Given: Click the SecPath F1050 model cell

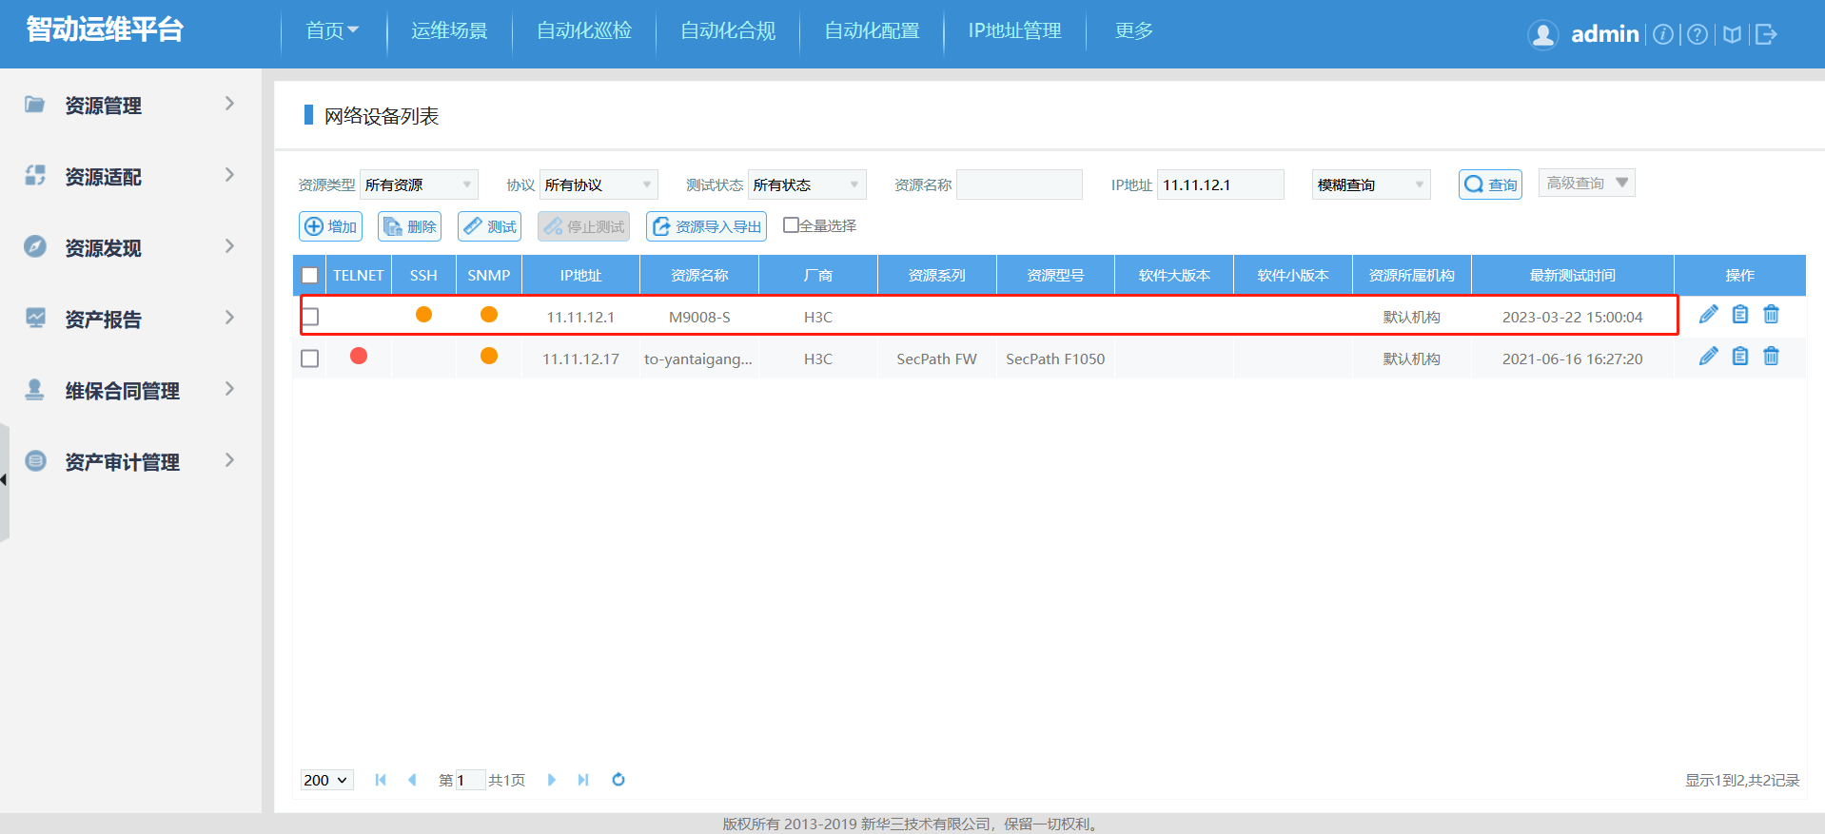Looking at the screenshot, I should (x=1055, y=359).
